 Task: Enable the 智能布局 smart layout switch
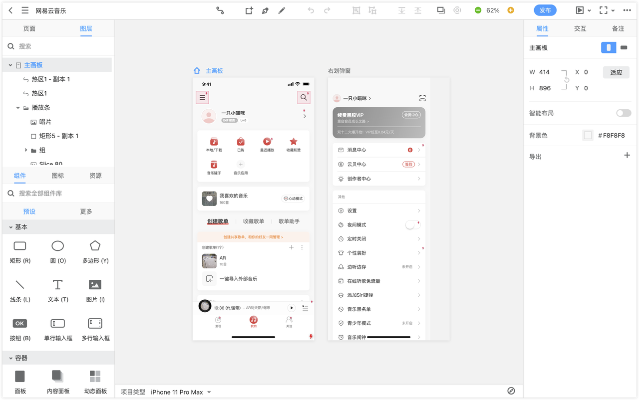click(x=624, y=113)
